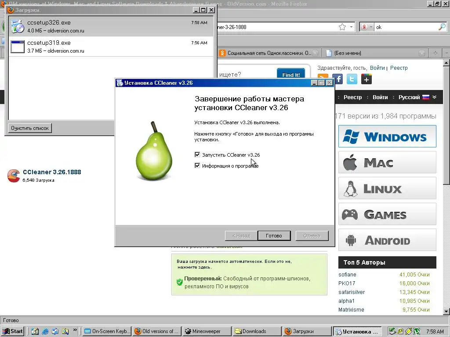
Task: Open a new tab with plus button
Action: click(435, 53)
